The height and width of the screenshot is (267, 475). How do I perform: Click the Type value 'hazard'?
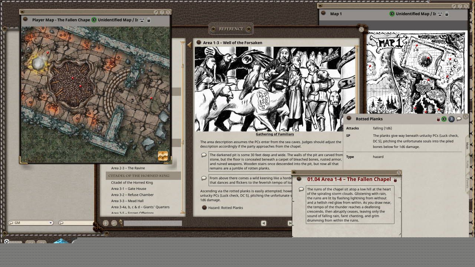pyautogui.click(x=378, y=157)
